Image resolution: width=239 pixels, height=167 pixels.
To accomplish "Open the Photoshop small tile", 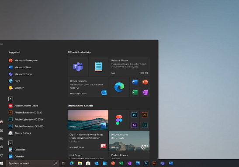I will pos(134,115).
